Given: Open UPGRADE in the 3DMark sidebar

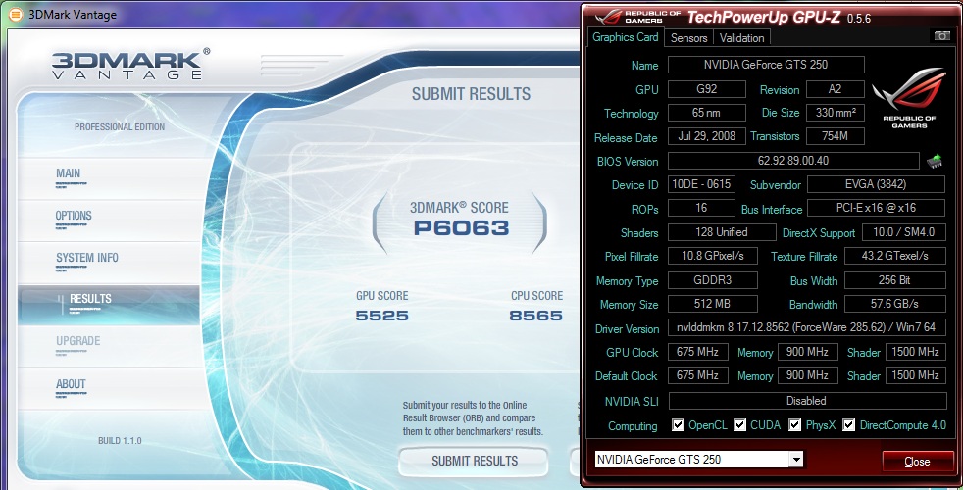Looking at the screenshot, I should [x=78, y=341].
